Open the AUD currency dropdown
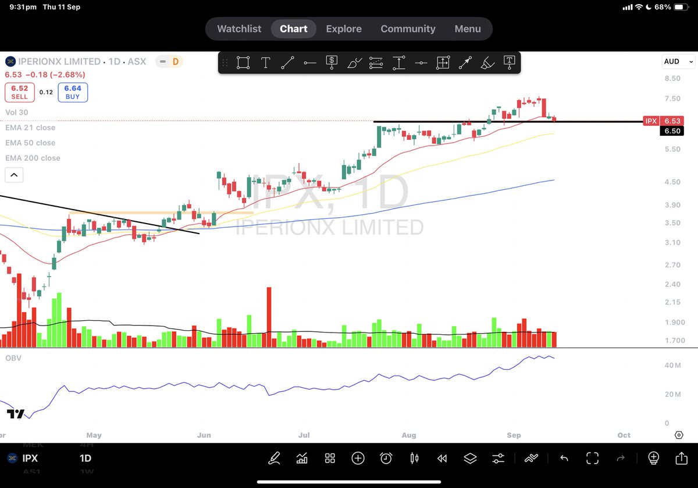 [679, 61]
